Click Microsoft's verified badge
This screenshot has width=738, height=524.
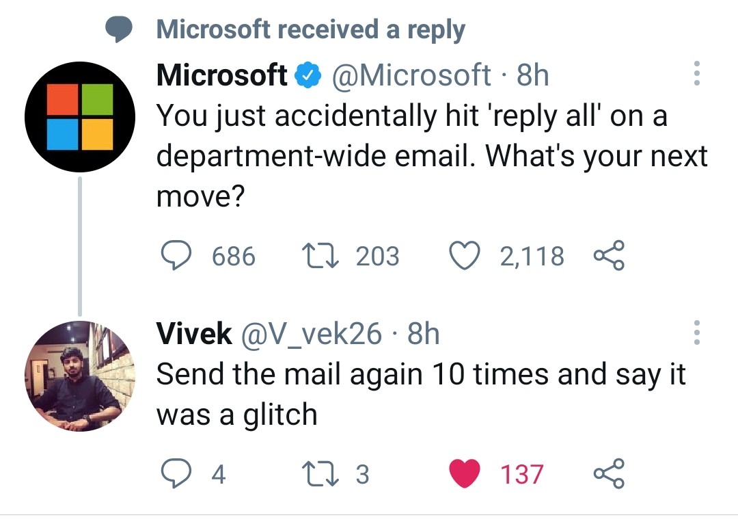pyautogui.click(x=307, y=75)
